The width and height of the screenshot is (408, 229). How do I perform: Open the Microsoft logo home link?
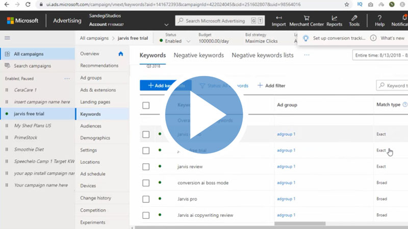(x=22, y=20)
